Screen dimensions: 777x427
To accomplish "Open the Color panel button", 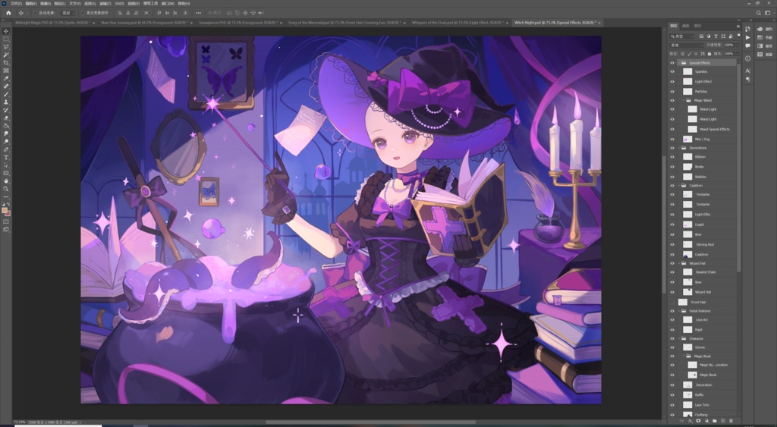I will pyautogui.click(x=764, y=30).
